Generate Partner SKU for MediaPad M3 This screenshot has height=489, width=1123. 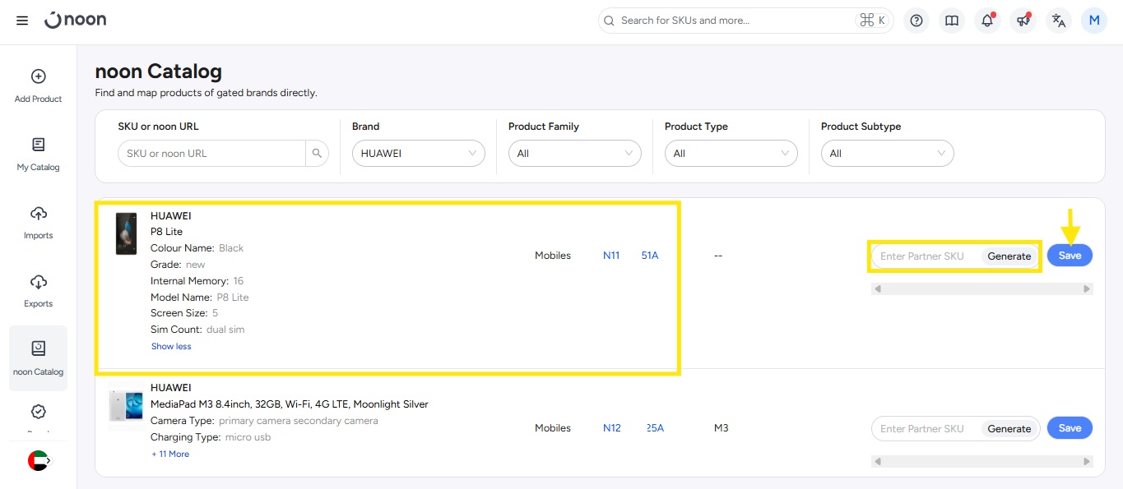tap(1009, 429)
